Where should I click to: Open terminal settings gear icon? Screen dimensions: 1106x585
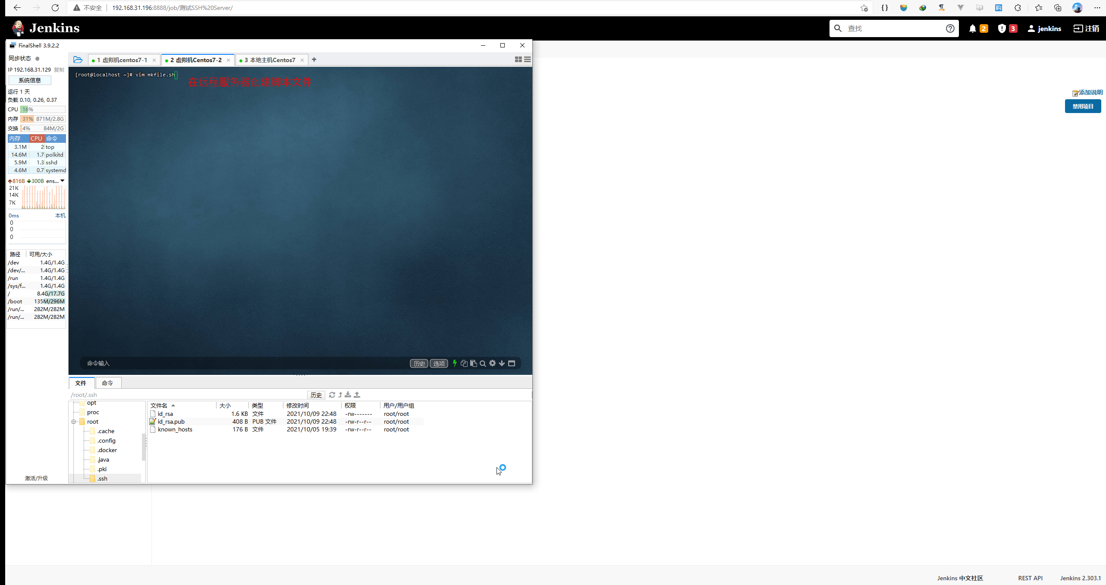click(492, 363)
